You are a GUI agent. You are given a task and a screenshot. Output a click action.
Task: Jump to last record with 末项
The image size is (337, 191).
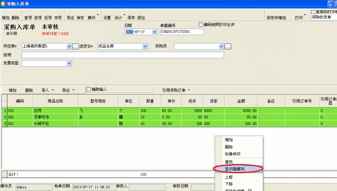point(58,18)
